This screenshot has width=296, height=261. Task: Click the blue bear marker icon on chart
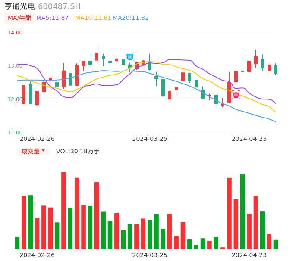click(130, 57)
